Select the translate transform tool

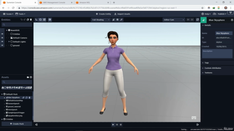click(36, 20)
